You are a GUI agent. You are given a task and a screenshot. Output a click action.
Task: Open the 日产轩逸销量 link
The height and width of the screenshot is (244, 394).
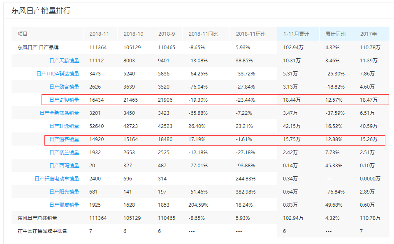click(64, 126)
